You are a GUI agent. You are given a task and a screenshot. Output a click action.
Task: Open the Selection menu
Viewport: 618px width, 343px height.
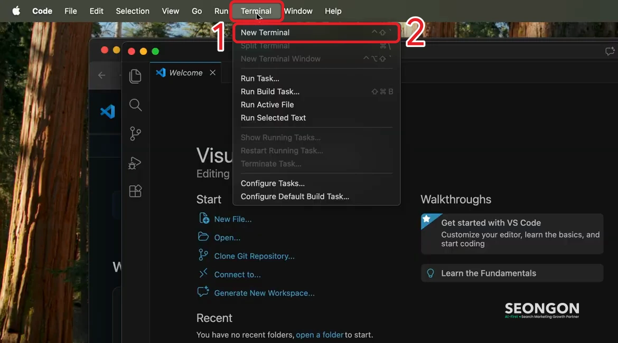pos(133,11)
